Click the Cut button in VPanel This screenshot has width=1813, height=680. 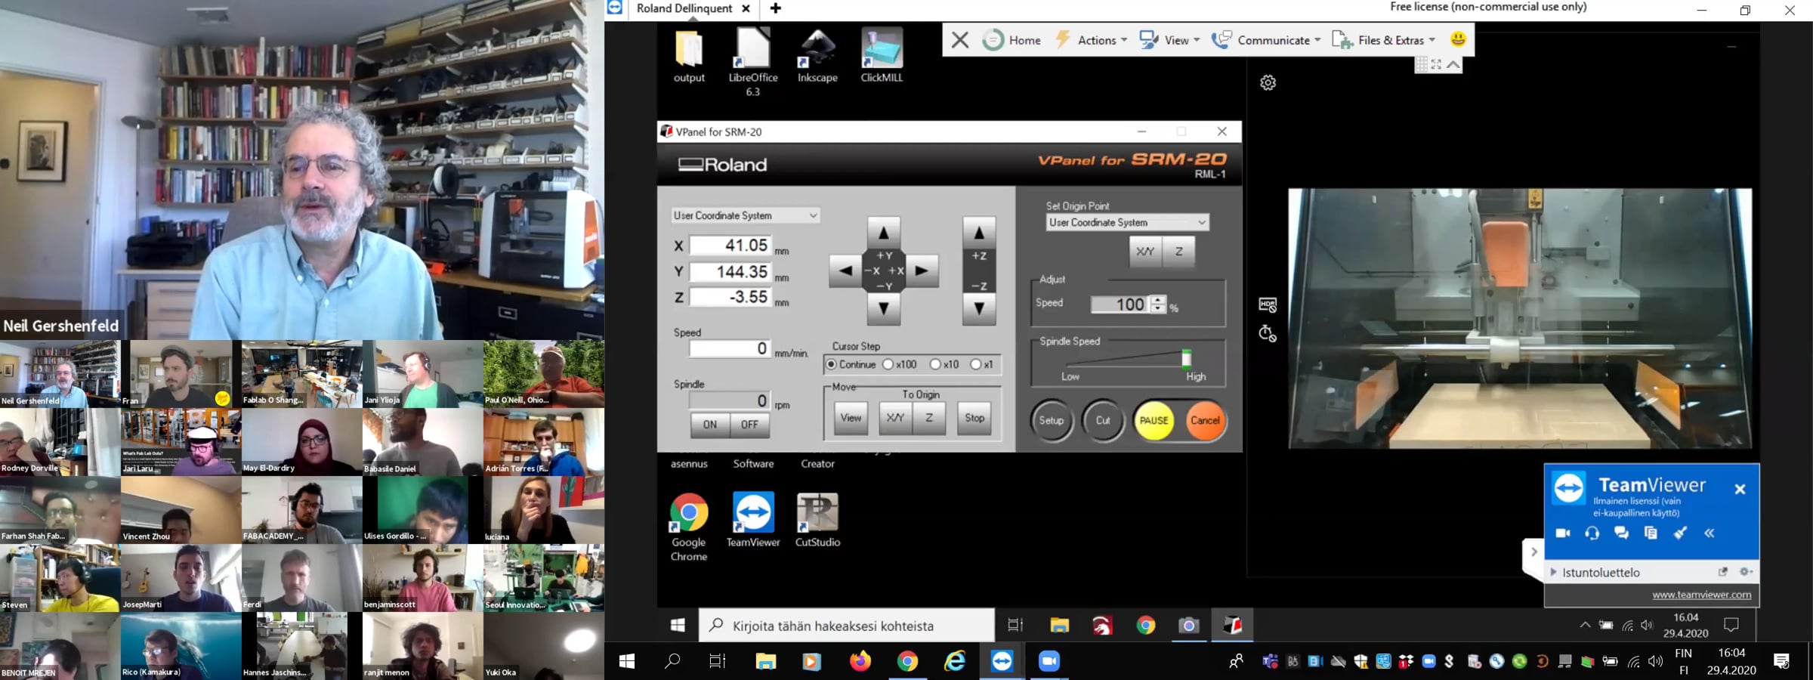(1103, 420)
